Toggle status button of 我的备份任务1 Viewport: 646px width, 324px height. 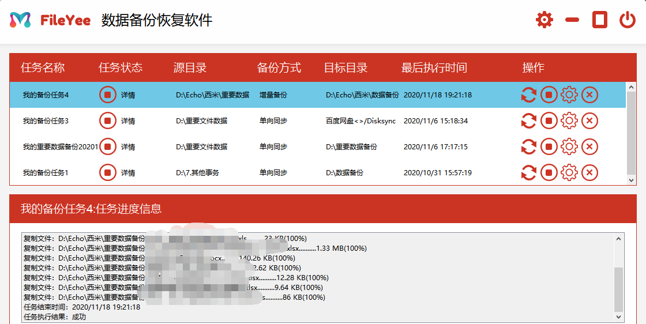(107, 172)
